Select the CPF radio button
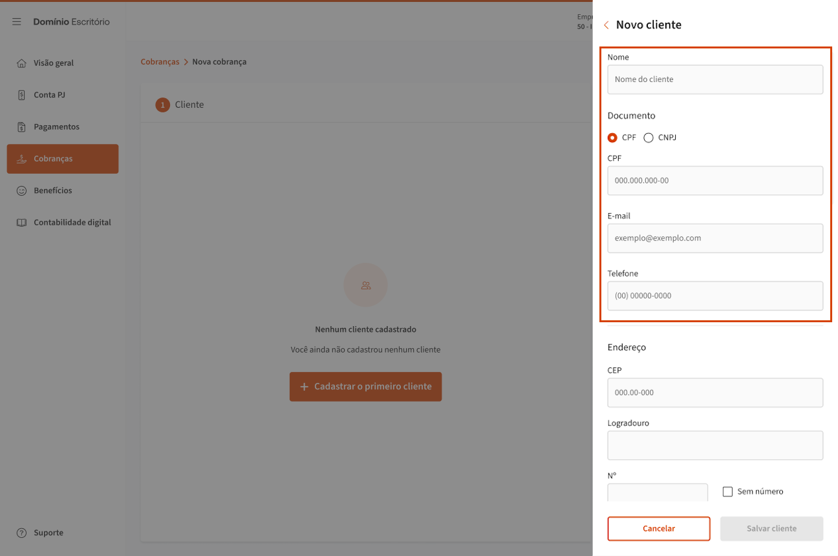Viewport: 838px width, 556px height. click(612, 138)
